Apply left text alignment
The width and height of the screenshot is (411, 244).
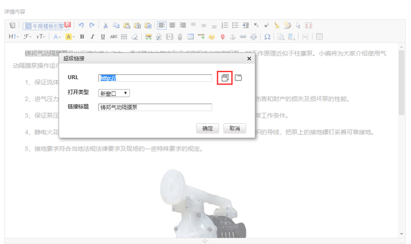(162, 26)
